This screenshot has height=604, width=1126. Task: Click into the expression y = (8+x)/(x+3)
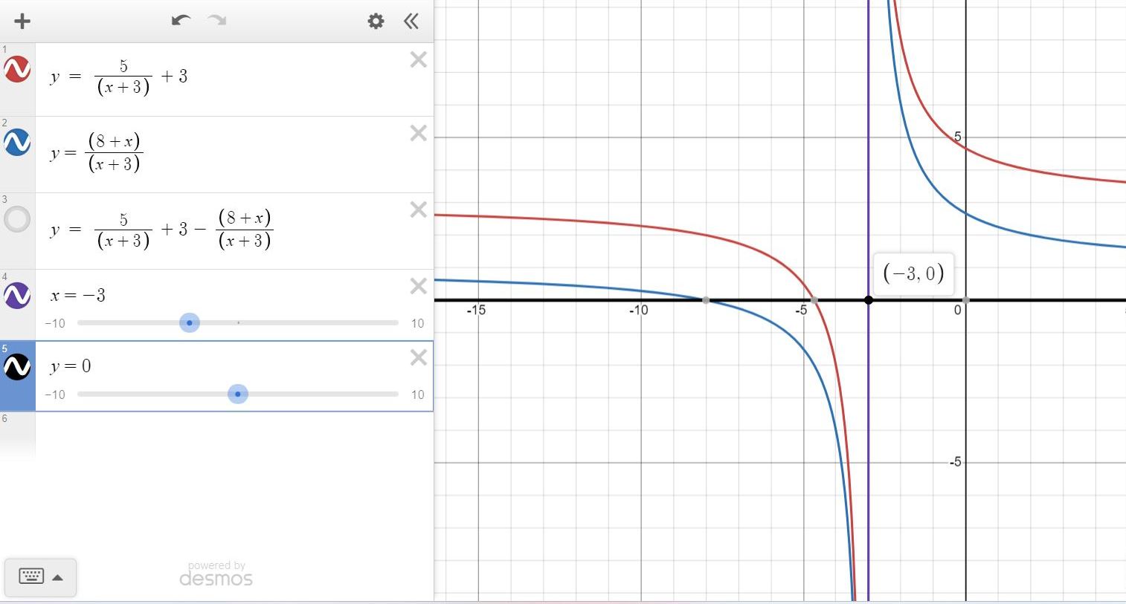coord(96,152)
